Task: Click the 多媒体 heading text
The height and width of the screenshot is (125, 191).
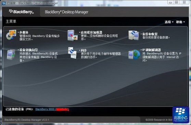Action: point(24,33)
